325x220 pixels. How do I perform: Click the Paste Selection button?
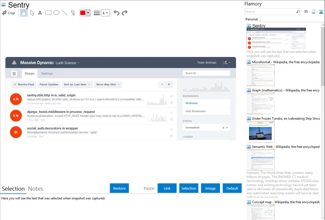pos(189,188)
